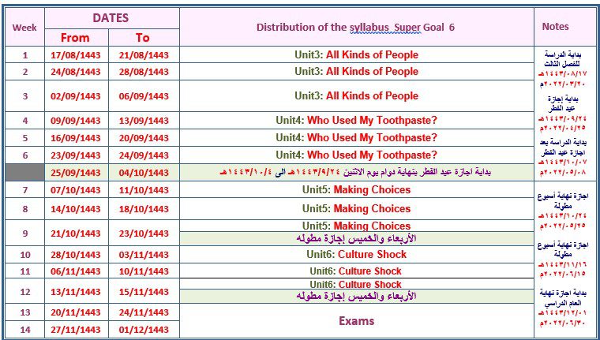Click the "To" column header
Viewport: 600px width, 340px height.
click(144, 38)
